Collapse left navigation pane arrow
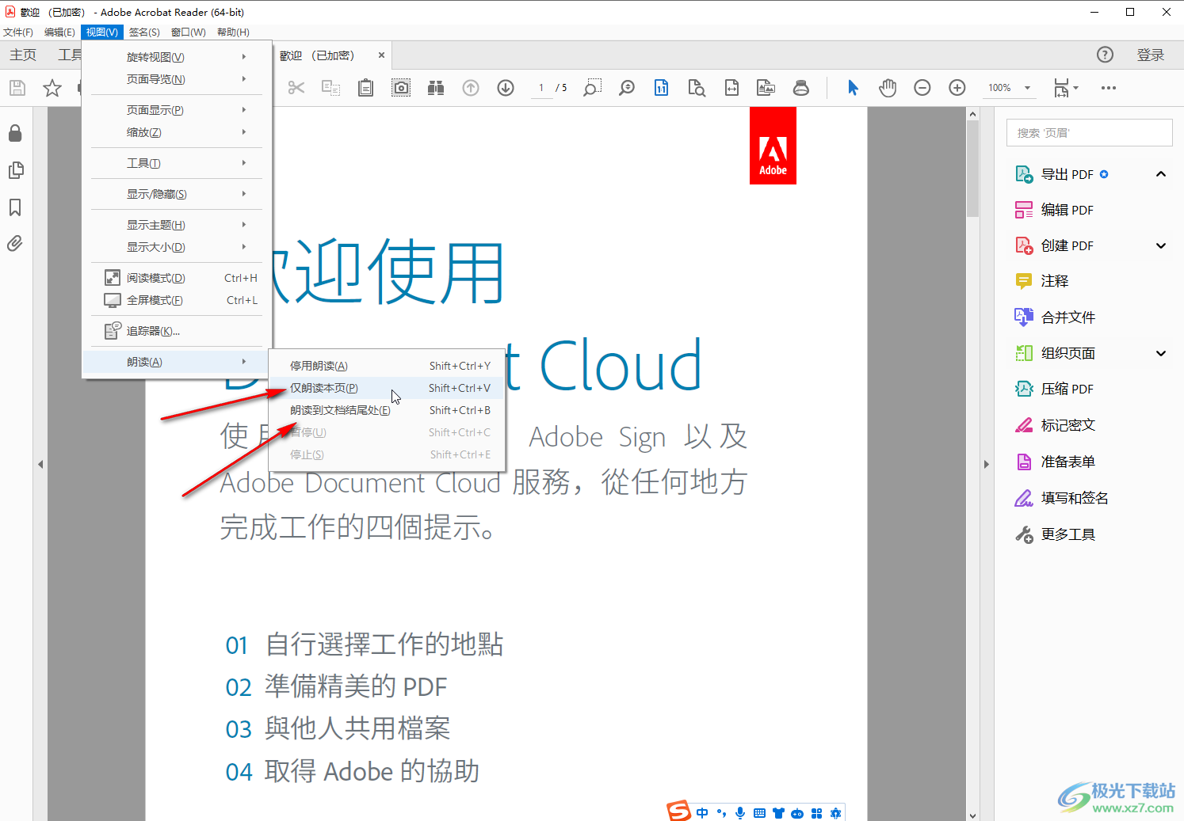This screenshot has width=1184, height=821. [40, 465]
